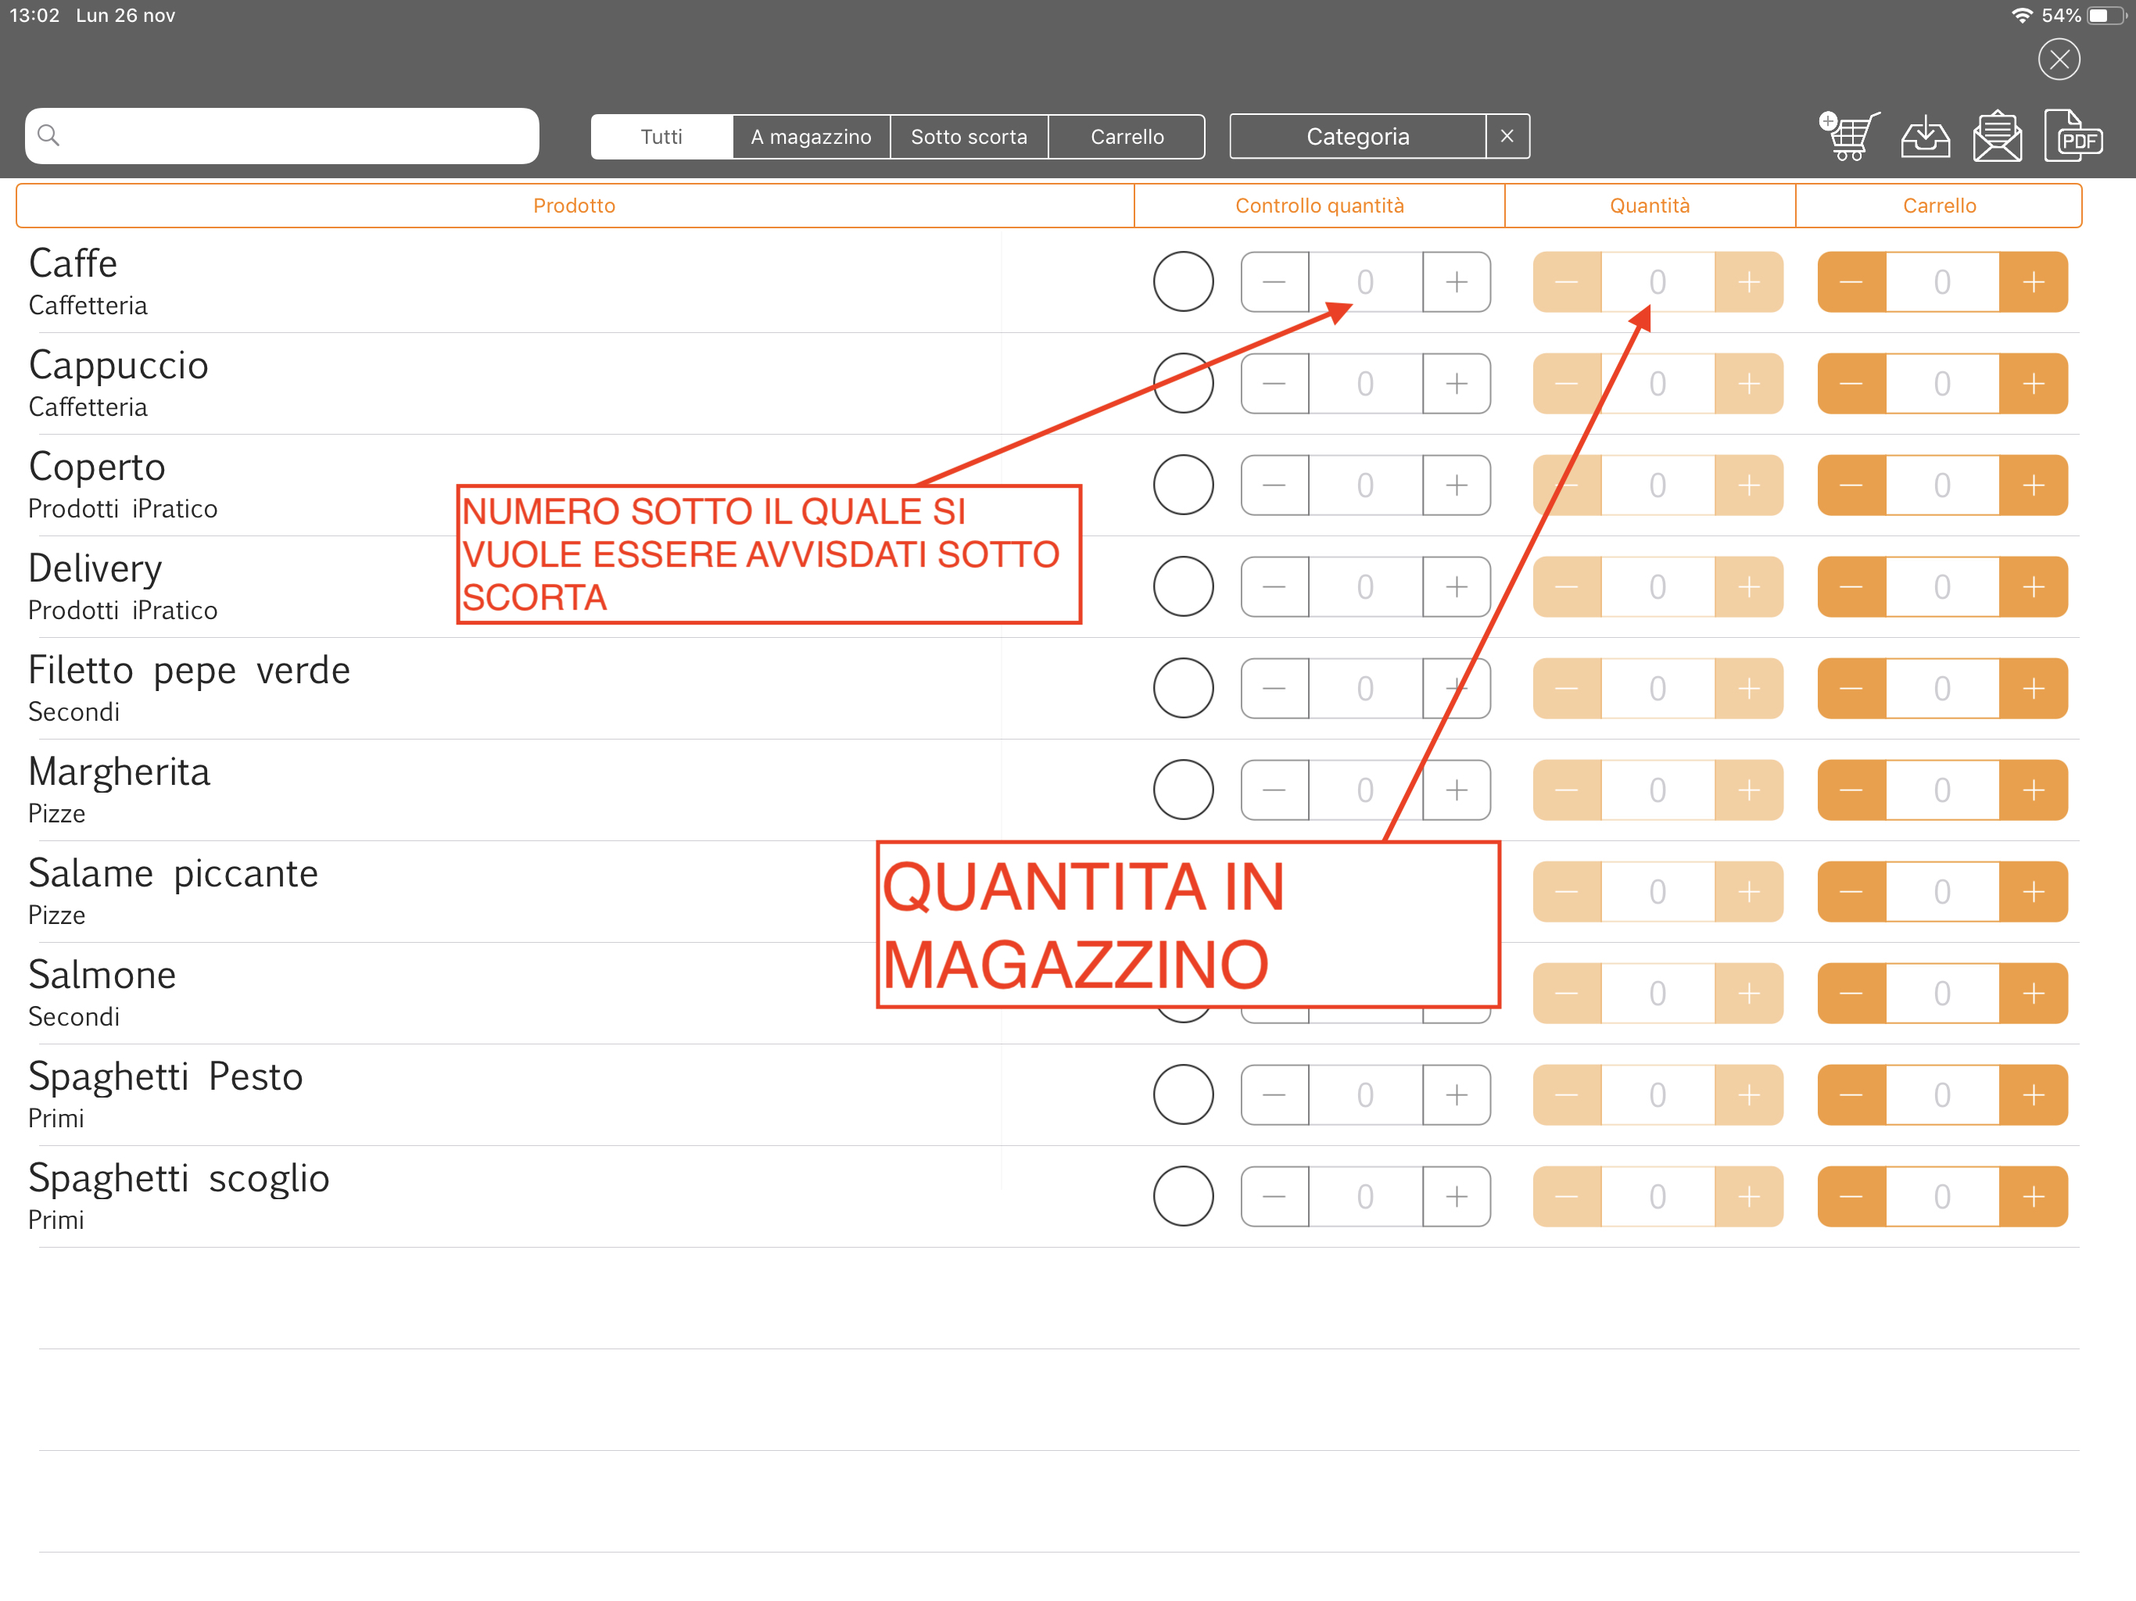Switch to the Sotto scorta tab
Viewport: 2136px width, 1601px height.
(969, 136)
